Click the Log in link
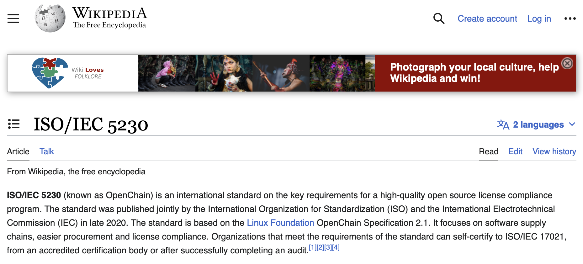 (539, 19)
